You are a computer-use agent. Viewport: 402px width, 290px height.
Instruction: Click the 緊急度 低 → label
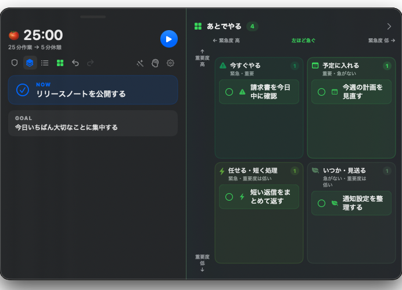(x=382, y=41)
